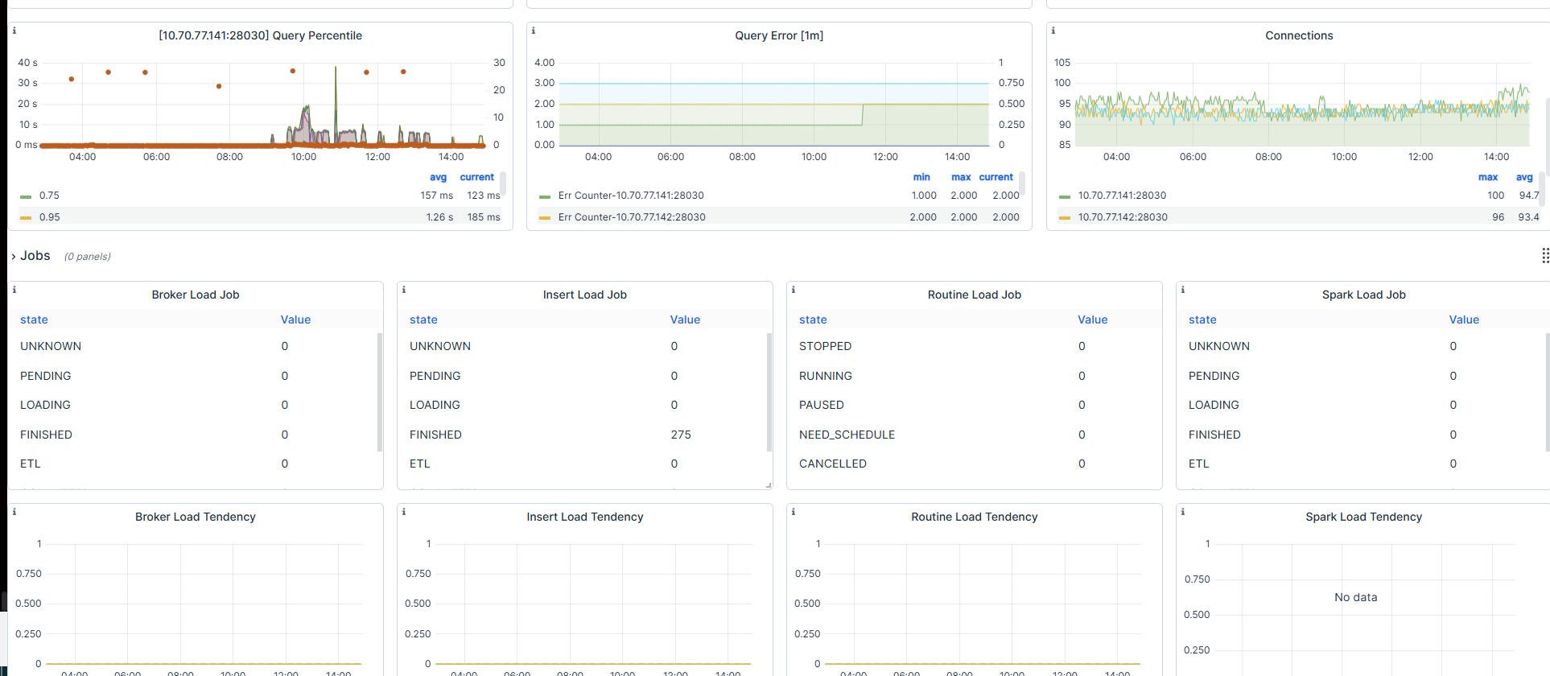This screenshot has width=1550, height=676.
Task: Select FINISHED value 275 in Insert Load Job
Action: click(681, 435)
